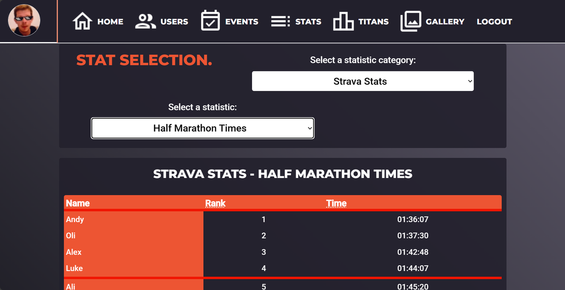Click the profile avatar picture
The image size is (565, 290).
tap(24, 20)
